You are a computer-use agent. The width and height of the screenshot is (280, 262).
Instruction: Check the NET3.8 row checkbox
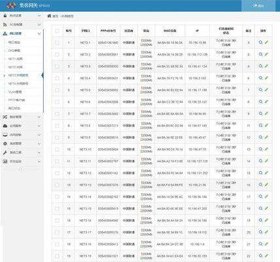(57, 126)
